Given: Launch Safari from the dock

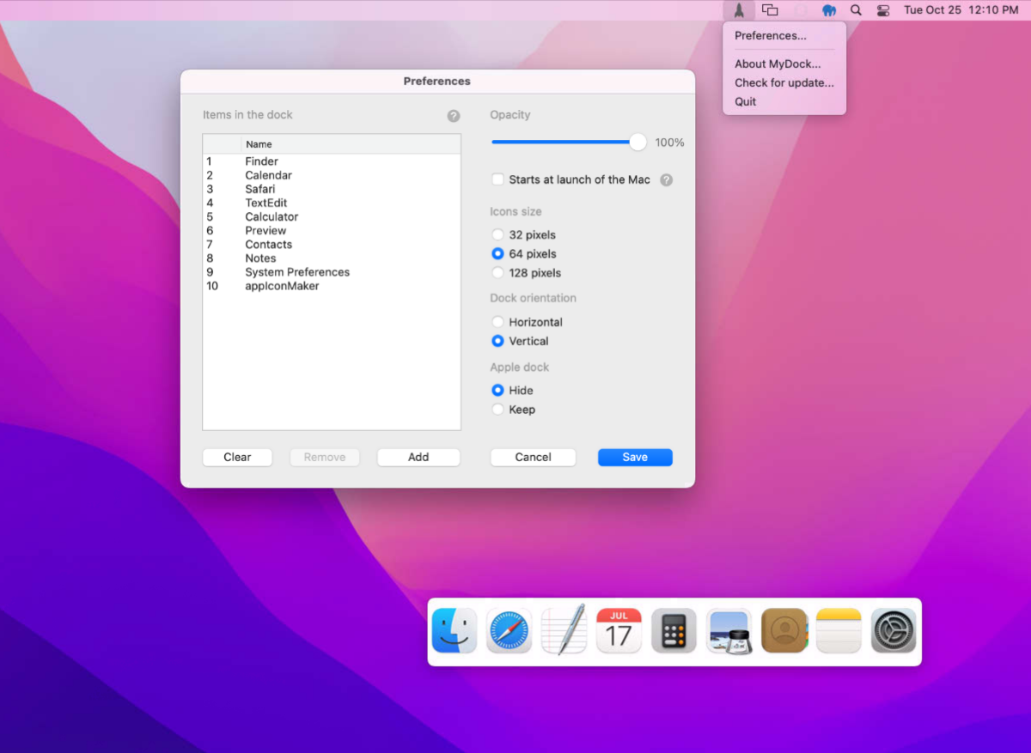Looking at the screenshot, I should (x=509, y=631).
